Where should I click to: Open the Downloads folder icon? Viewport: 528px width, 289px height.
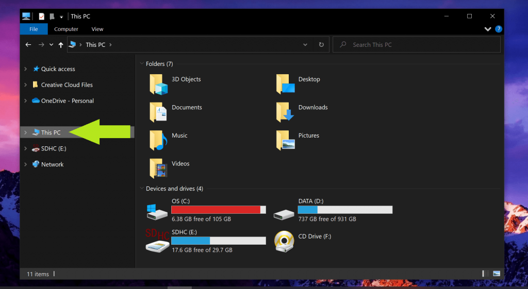click(x=285, y=112)
